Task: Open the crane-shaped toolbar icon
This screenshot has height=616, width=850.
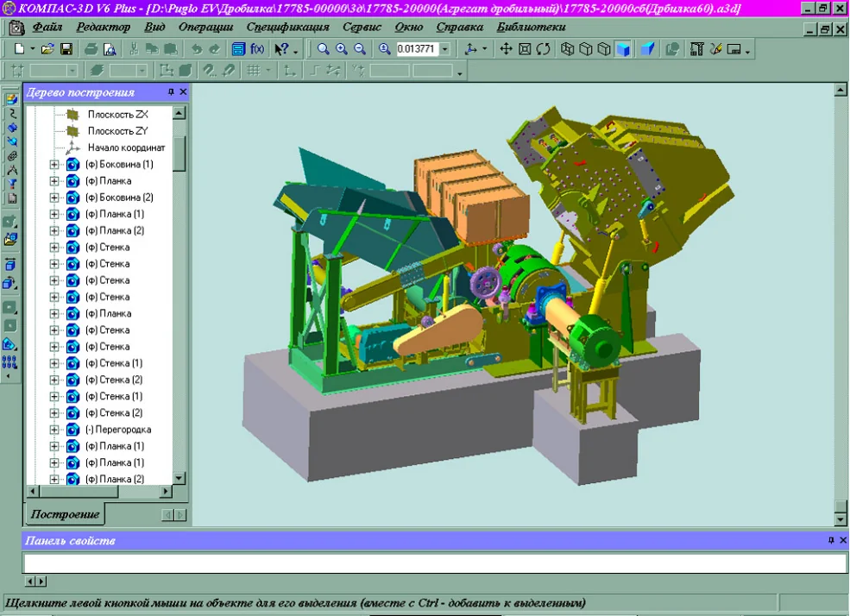Action: (696, 49)
